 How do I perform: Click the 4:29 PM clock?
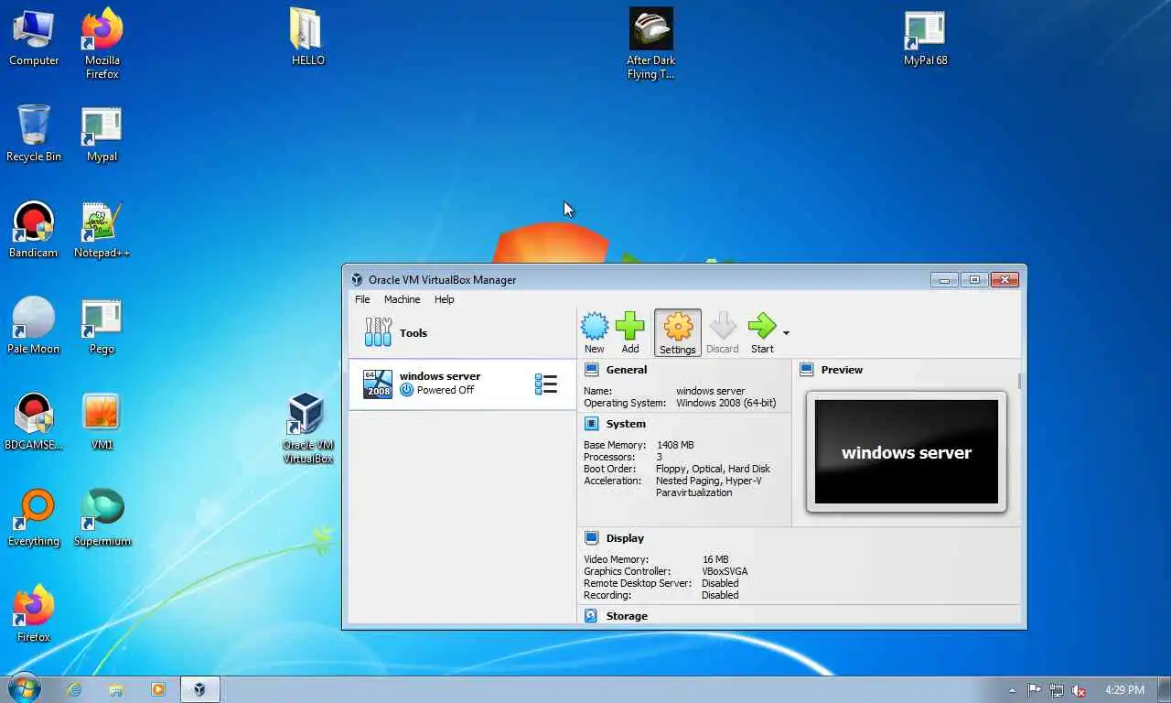[x=1124, y=690]
